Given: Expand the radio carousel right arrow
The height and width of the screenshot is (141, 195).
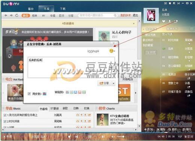Looking at the screenshot, I should click(x=136, y=93).
